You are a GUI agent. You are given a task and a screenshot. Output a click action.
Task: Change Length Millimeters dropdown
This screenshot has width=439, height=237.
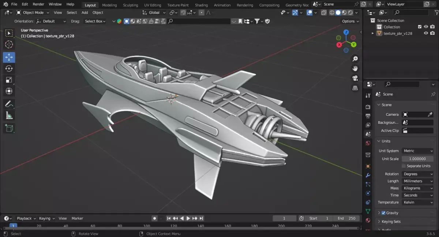pyautogui.click(x=418, y=181)
